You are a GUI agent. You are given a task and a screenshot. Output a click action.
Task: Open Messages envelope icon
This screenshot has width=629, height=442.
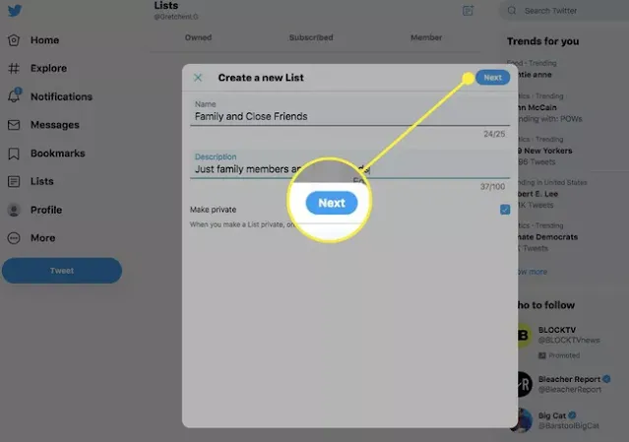pos(14,125)
